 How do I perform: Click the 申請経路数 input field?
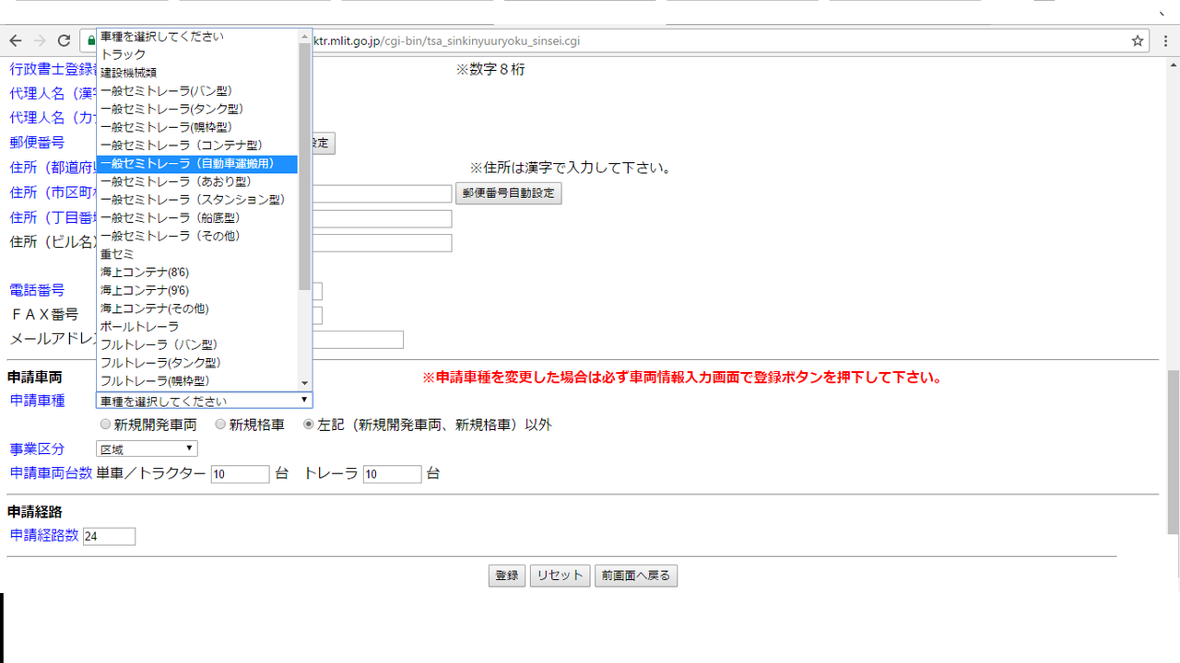click(109, 536)
